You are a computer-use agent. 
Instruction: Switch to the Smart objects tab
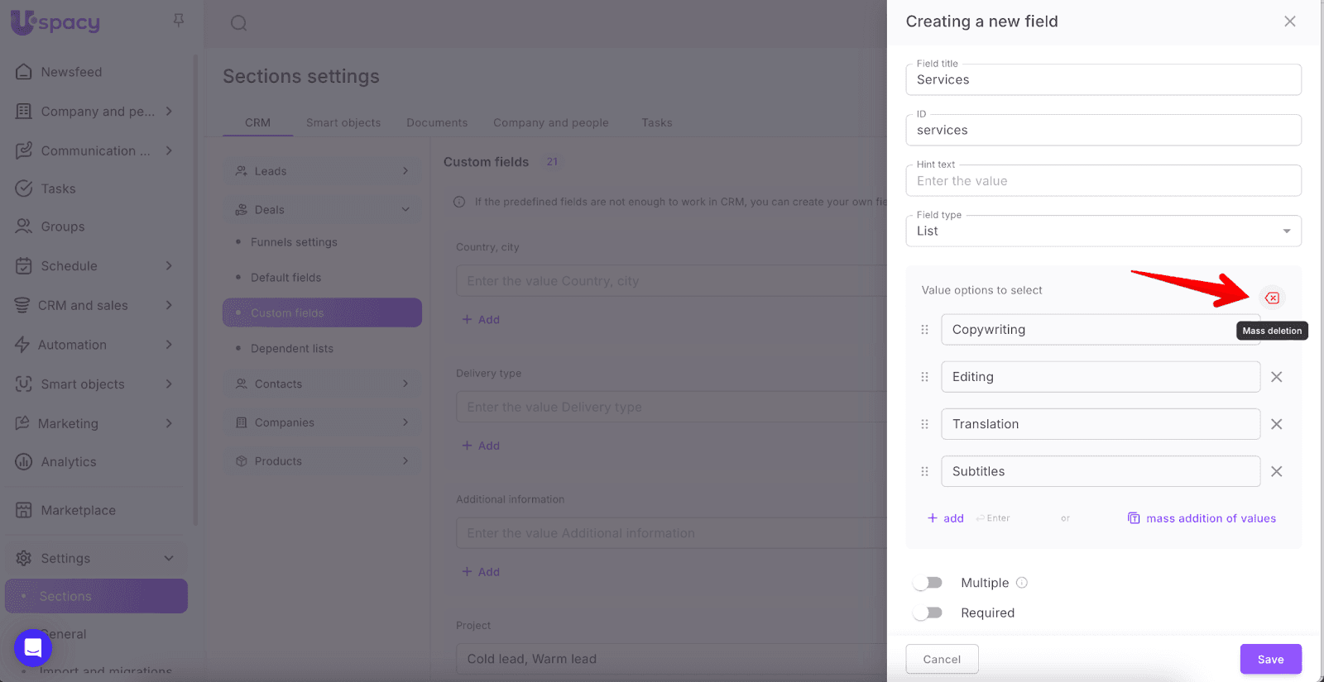tap(343, 122)
